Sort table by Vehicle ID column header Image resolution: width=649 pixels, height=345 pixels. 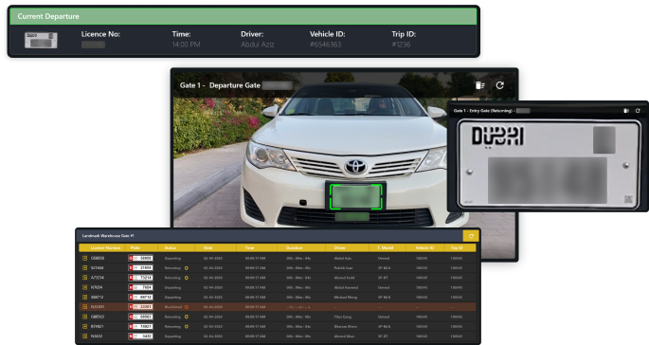424,247
